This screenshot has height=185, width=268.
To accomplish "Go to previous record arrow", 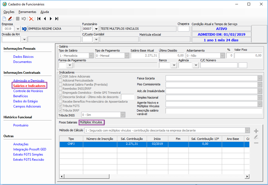I will 45,19.
